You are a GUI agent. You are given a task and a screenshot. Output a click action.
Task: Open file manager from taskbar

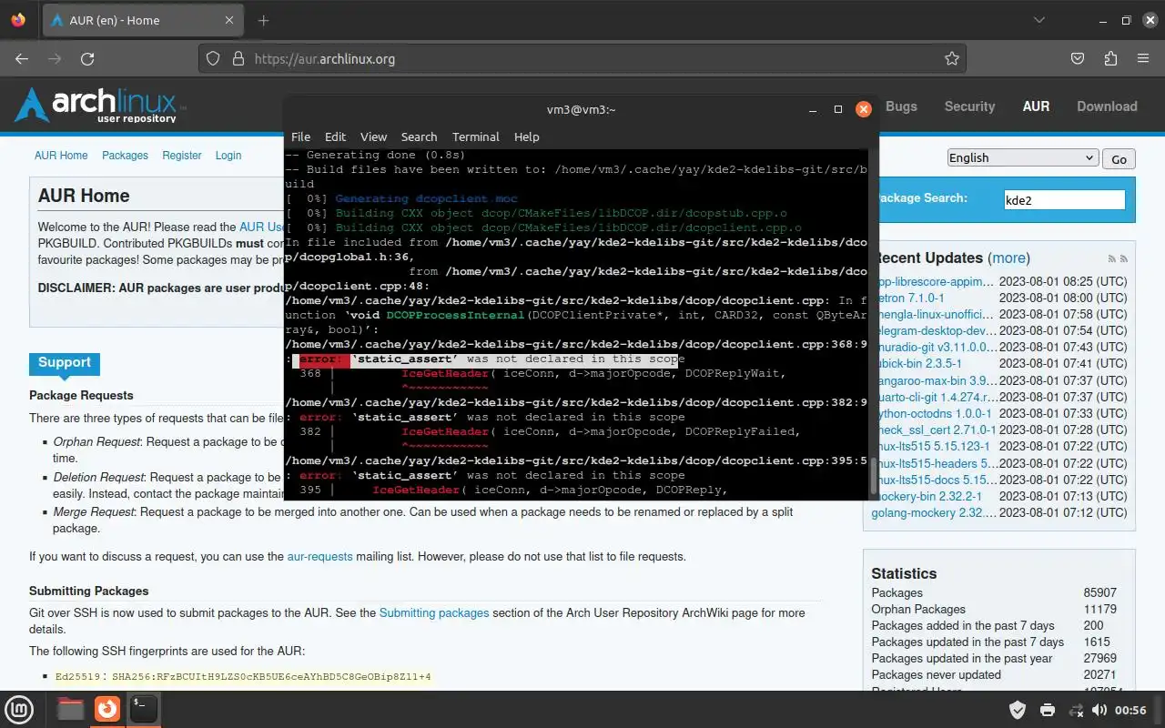[70, 709]
